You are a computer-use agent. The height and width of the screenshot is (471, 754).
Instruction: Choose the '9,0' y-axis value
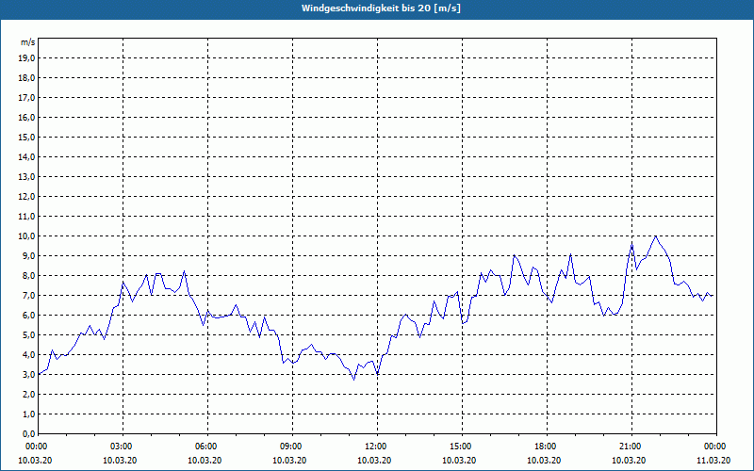(28, 255)
